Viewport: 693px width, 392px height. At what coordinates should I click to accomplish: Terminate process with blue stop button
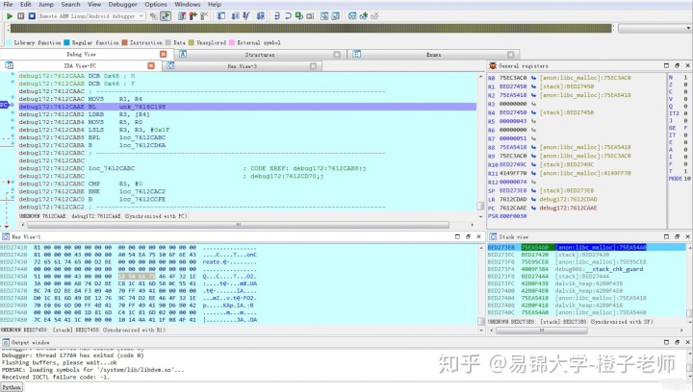click(x=32, y=16)
